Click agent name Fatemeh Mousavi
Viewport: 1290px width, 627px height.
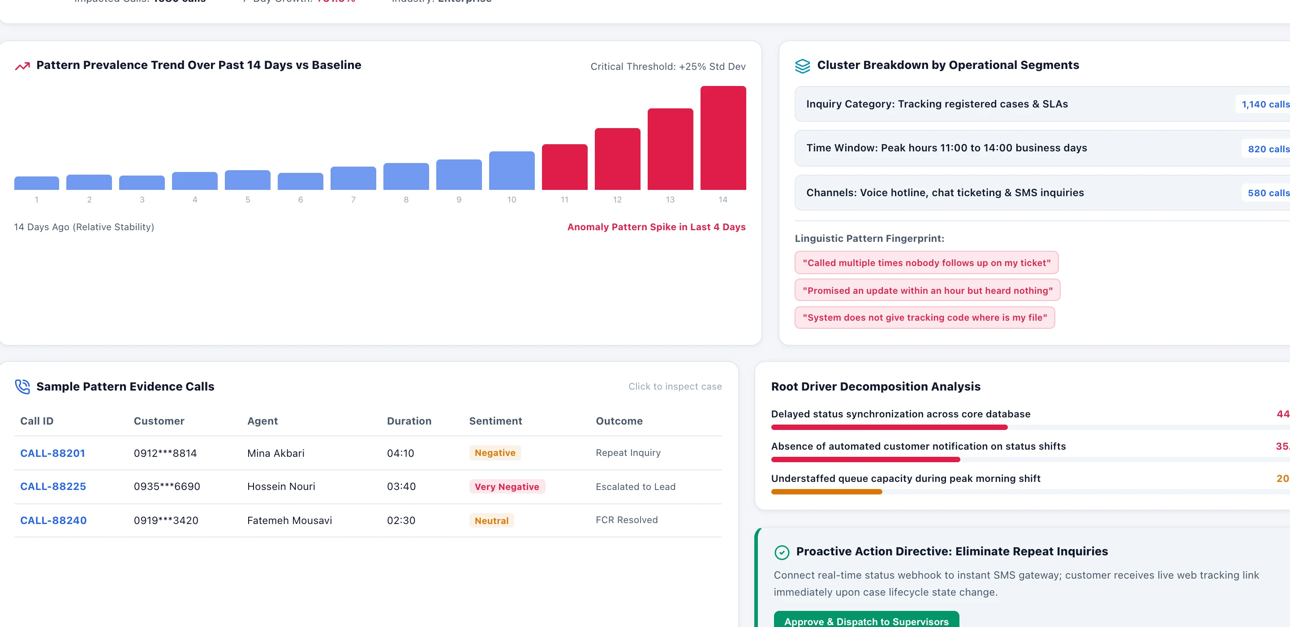point(289,520)
